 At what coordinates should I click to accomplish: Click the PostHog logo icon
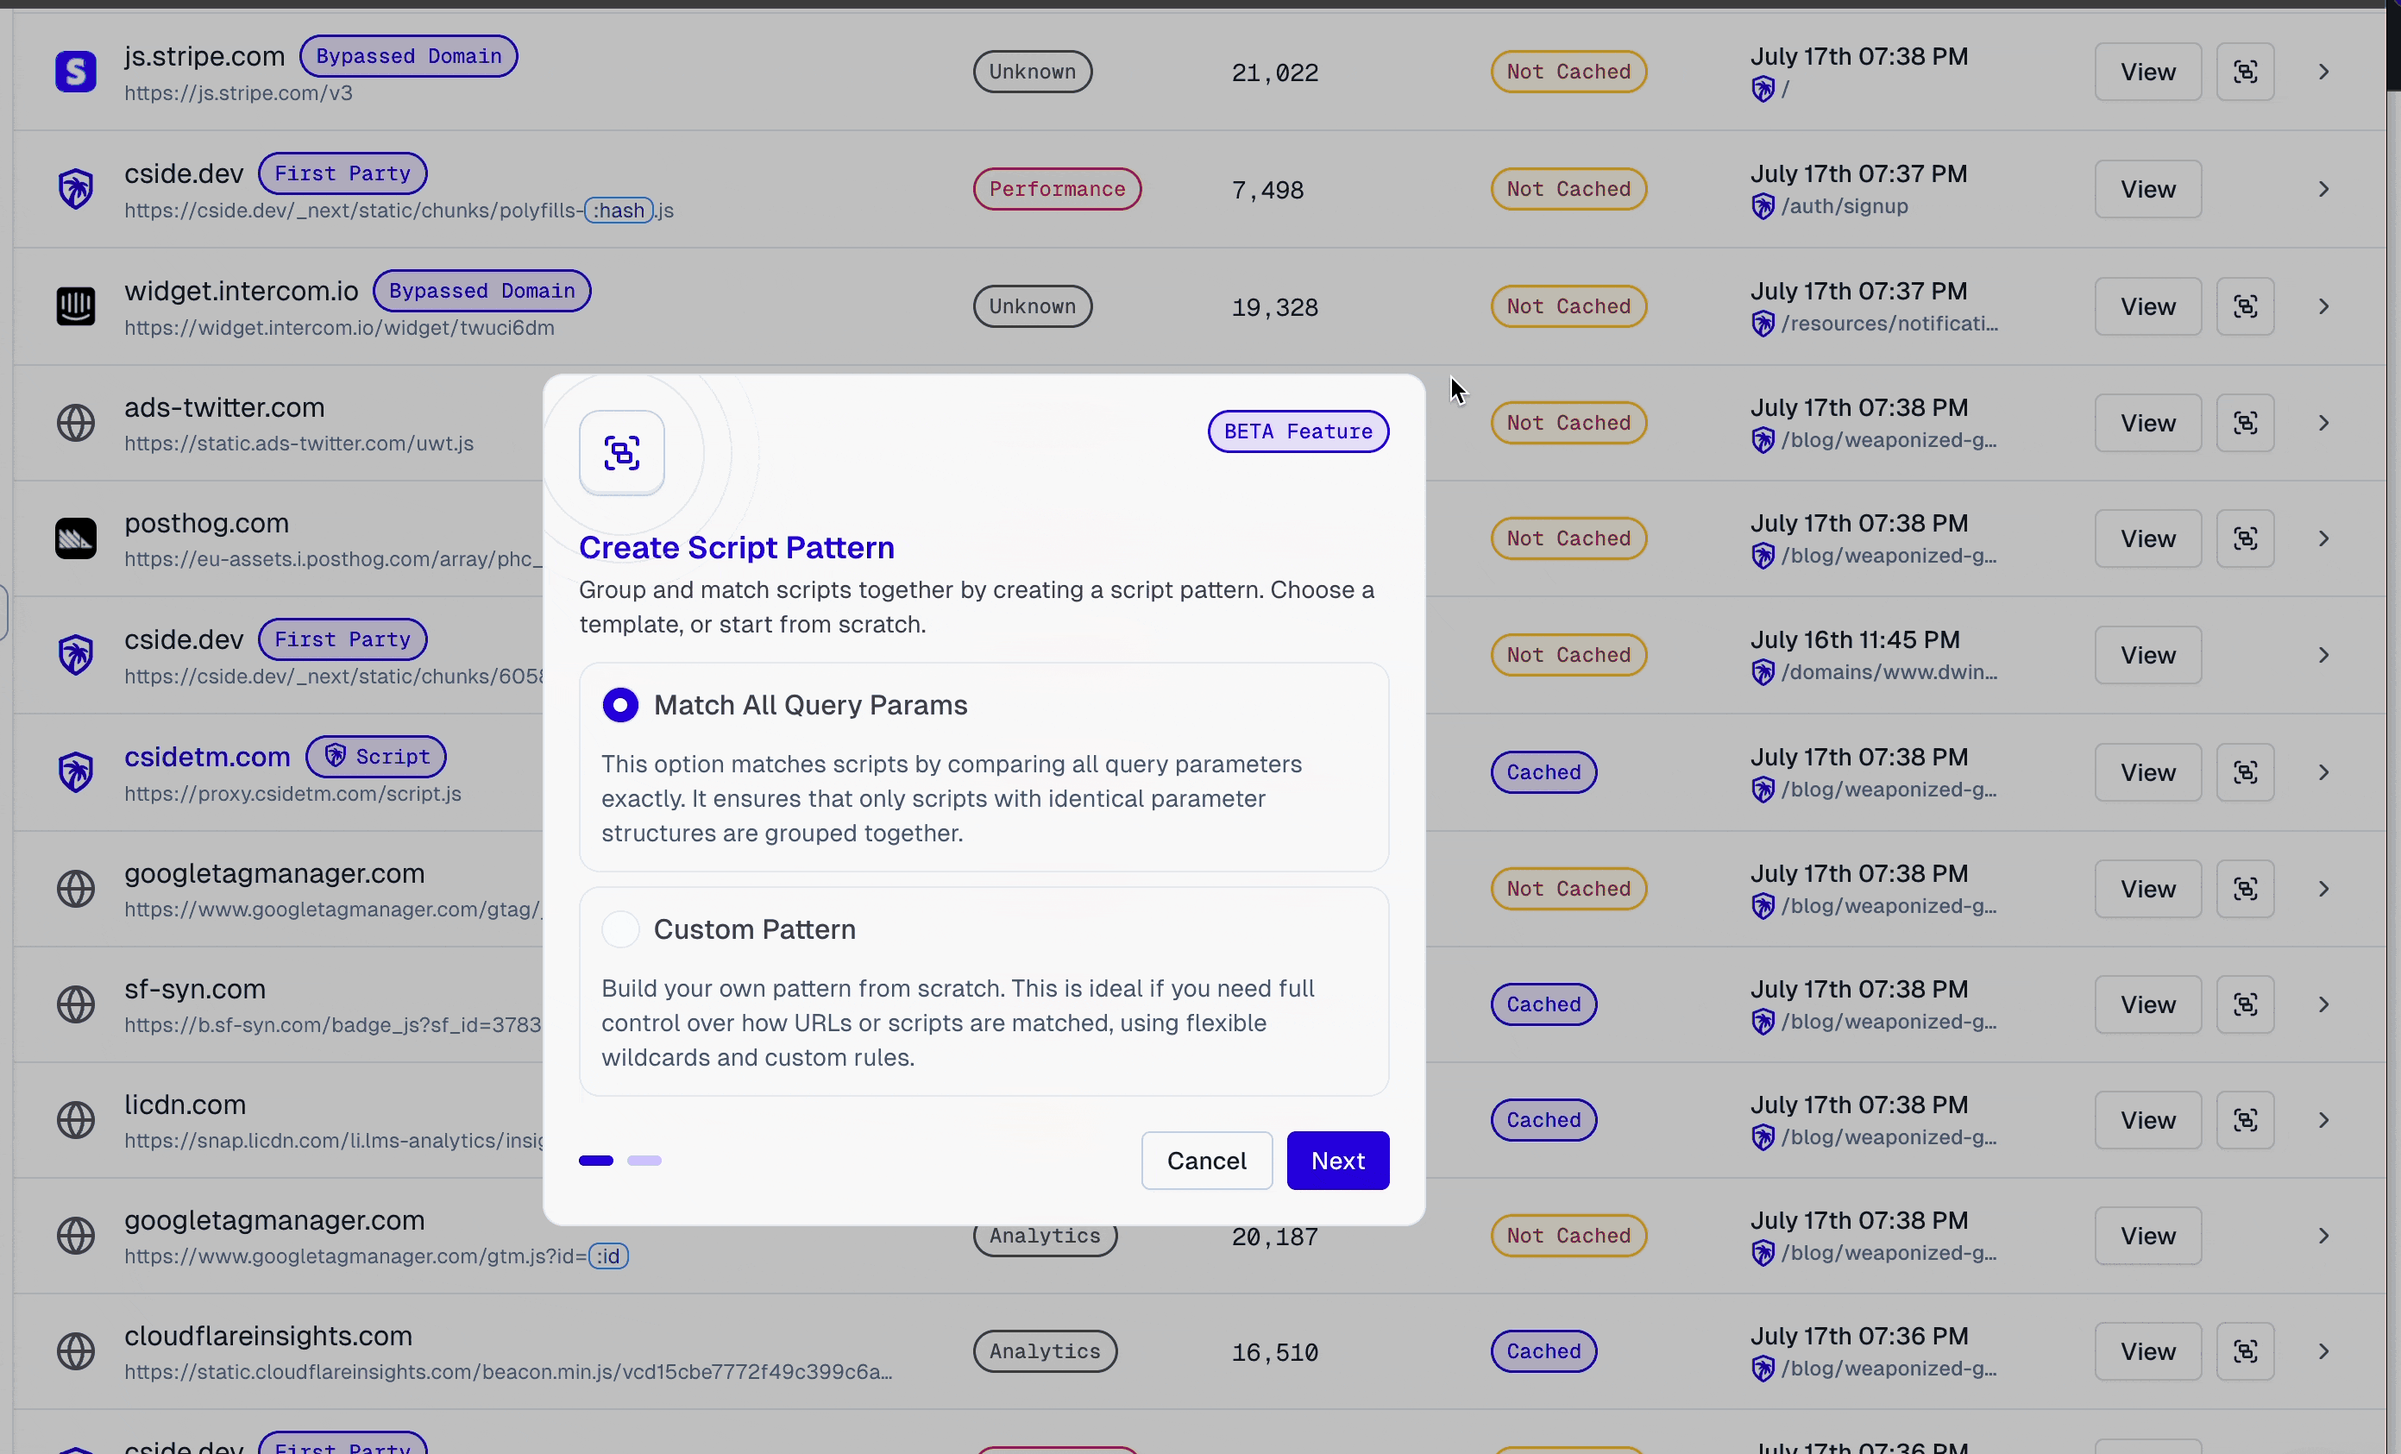pos(75,539)
